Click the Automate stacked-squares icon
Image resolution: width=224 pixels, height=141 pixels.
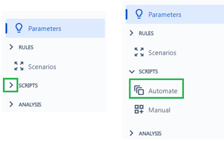coord(139,90)
